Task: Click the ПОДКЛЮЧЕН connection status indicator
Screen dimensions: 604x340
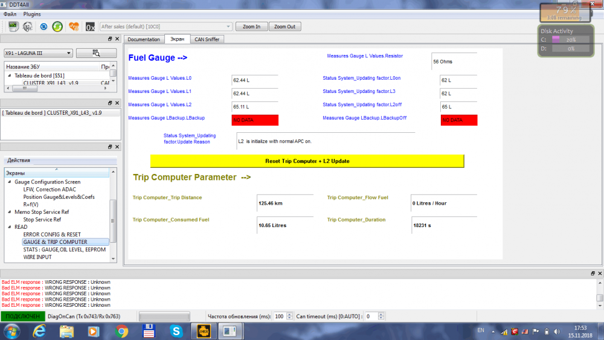Action: pos(23,316)
